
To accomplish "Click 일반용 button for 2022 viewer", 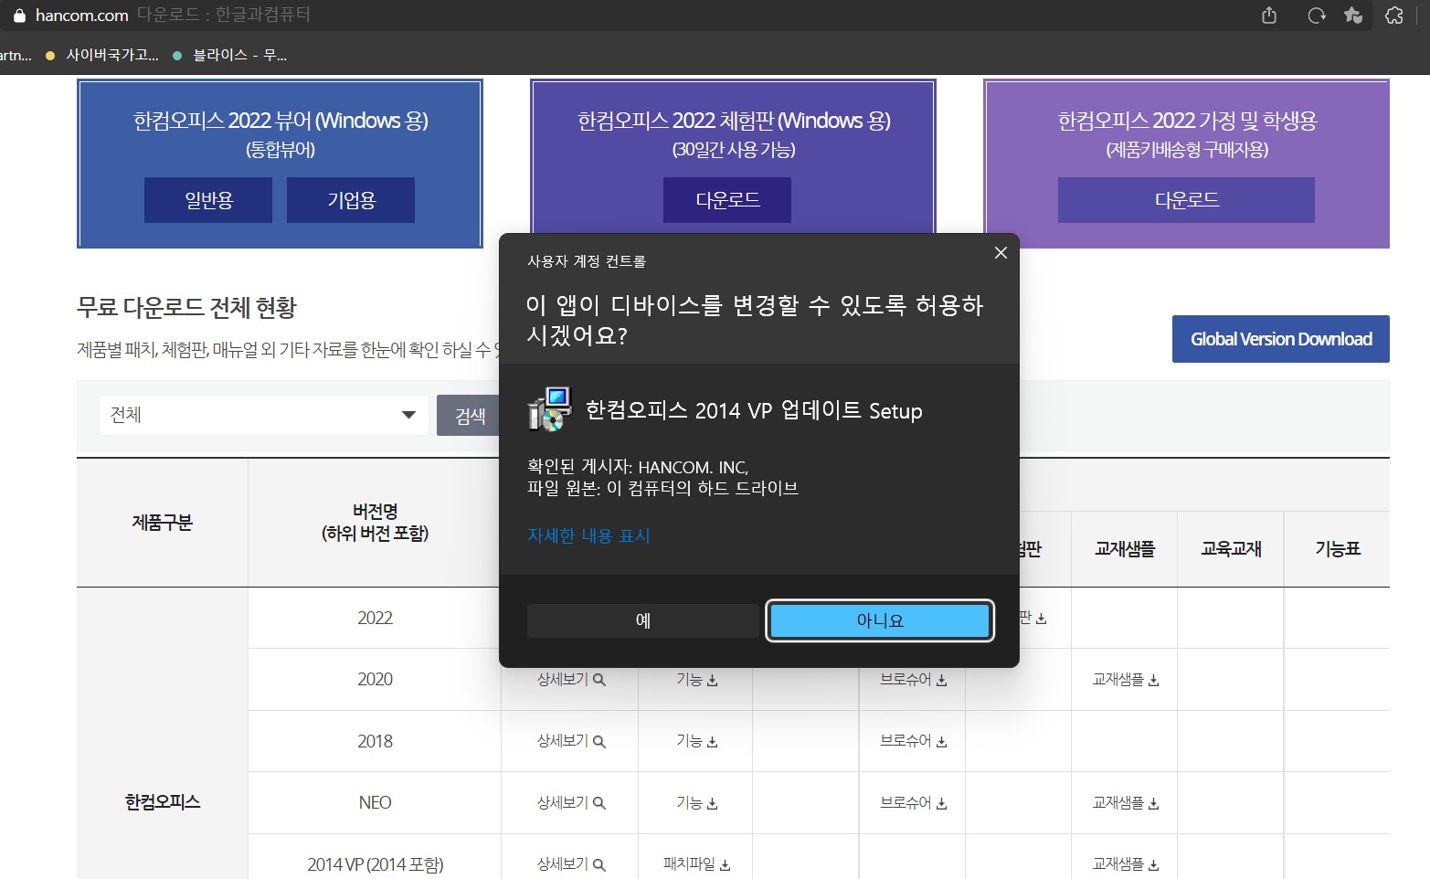I will pyautogui.click(x=208, y=200).
